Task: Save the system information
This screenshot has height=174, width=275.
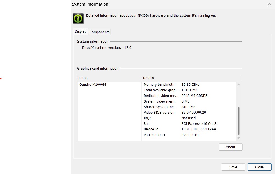Action: (x=233, y=167)
